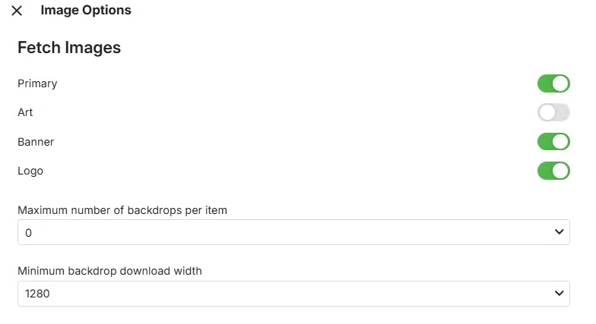Click the "Primary" label text
This screenshot has height=324, width=596.
coord(37,83)
